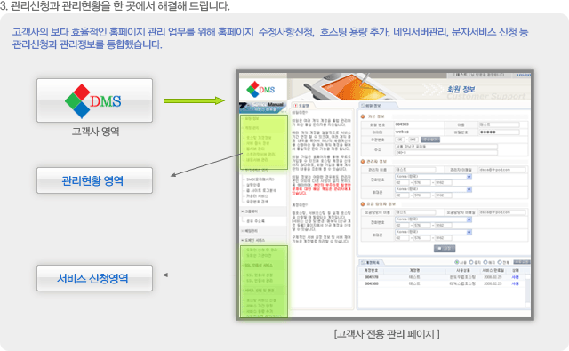The image size is (569, 351).
Task: Open the Service Manual banner in the sidebar
Action: tap(263, 107)
